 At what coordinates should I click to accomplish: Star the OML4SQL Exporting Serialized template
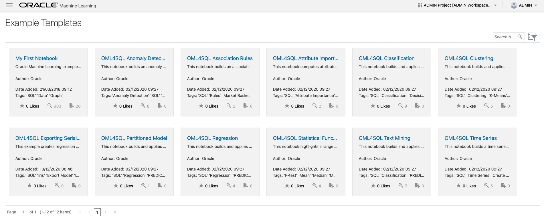click(x=29, y=186)
